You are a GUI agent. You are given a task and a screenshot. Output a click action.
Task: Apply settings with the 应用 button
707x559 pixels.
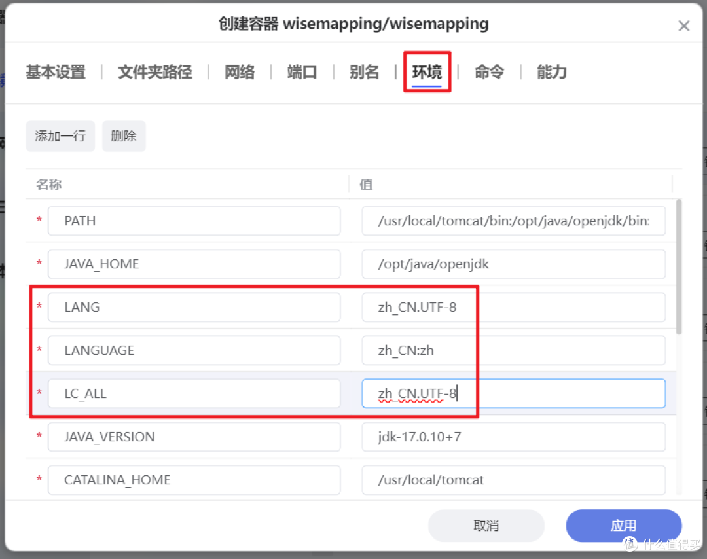624,525
